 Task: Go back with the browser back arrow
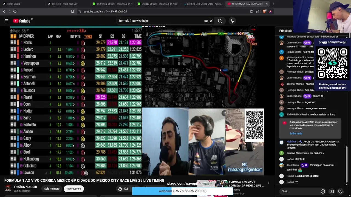(x=4, y=11)
